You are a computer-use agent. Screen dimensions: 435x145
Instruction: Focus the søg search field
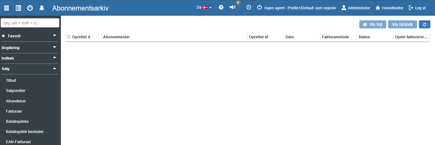click(30, 23)
